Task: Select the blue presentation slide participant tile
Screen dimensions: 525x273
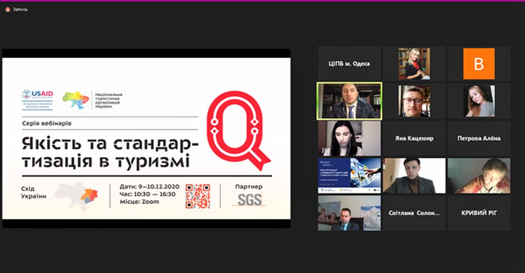Action: (x=349, y=175)
